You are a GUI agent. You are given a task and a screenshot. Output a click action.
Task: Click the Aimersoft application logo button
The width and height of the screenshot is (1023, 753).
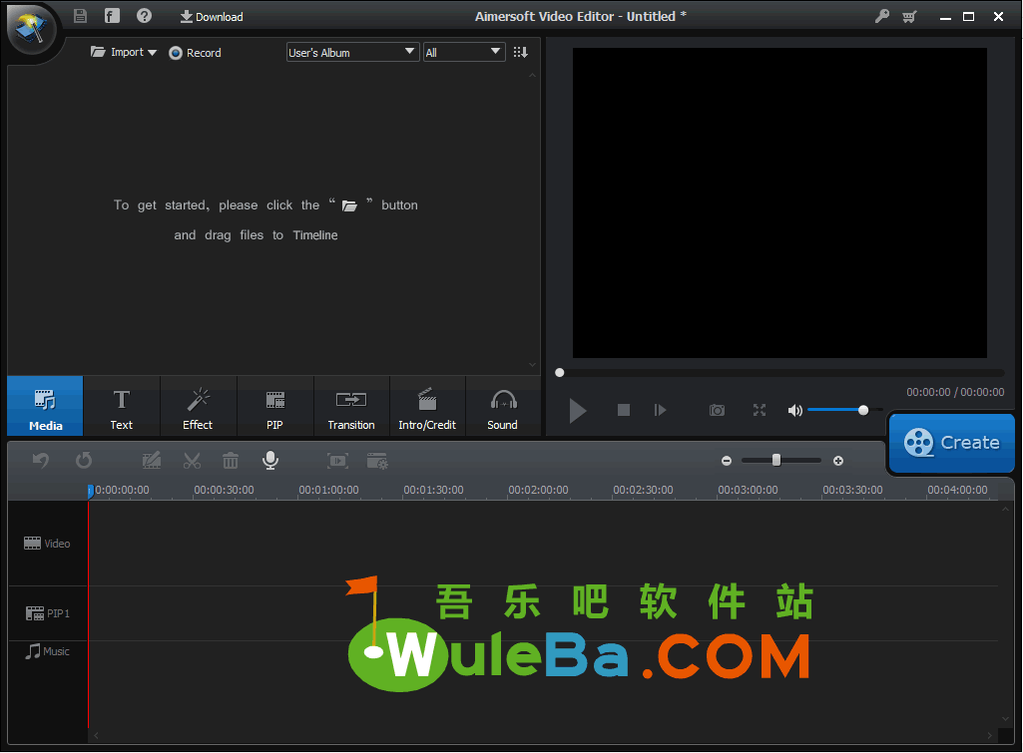click(30, 29)
